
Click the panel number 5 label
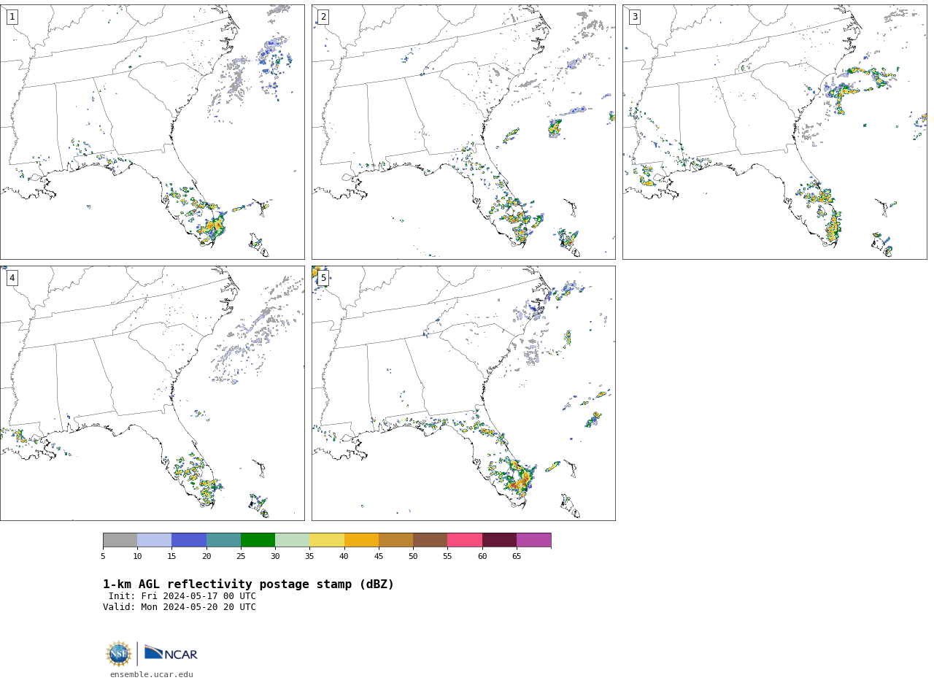point(323,278)
